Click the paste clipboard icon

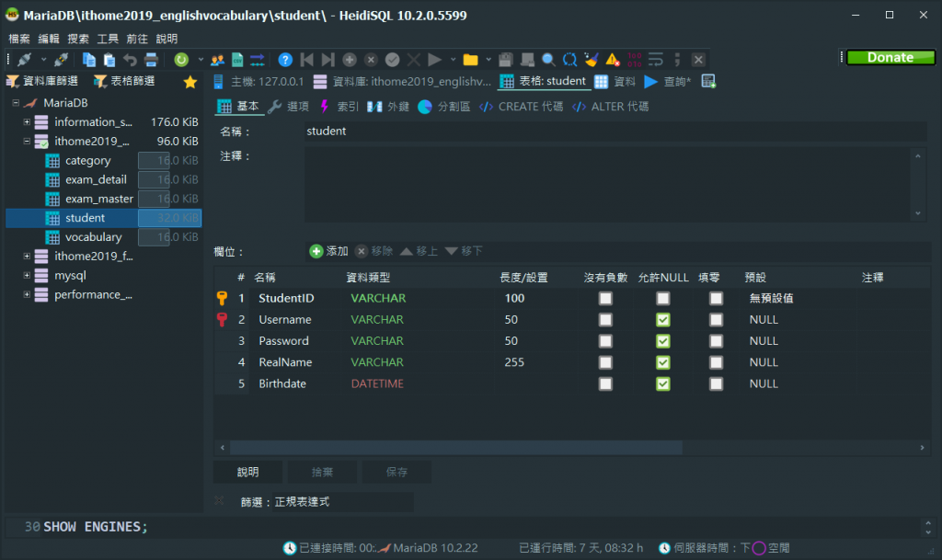coord(109,60)
